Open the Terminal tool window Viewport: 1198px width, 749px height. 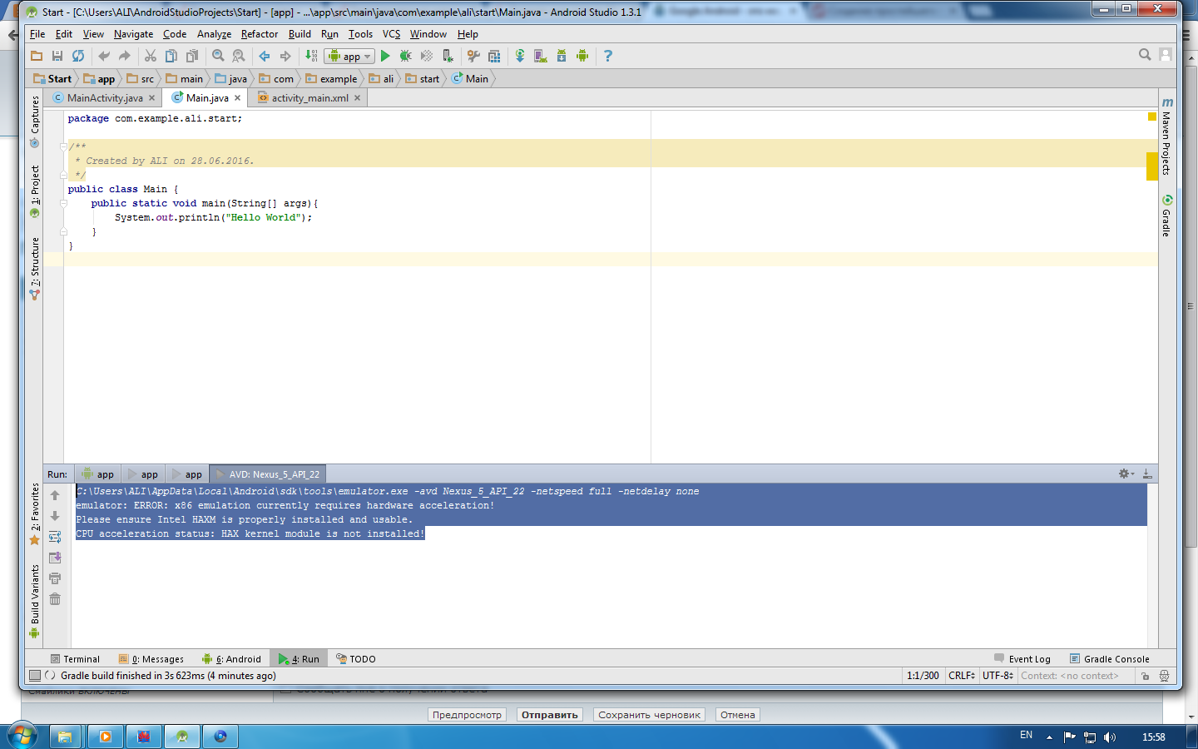tap(75, 659)
